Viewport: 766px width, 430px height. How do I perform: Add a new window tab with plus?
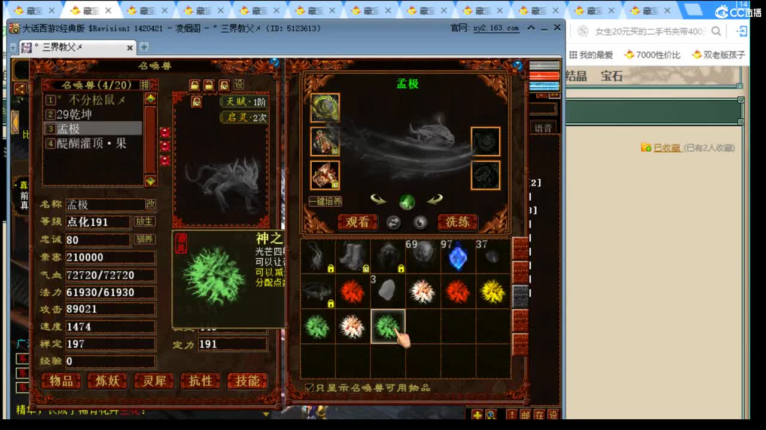pyautogui.click(x=144, y=47)
